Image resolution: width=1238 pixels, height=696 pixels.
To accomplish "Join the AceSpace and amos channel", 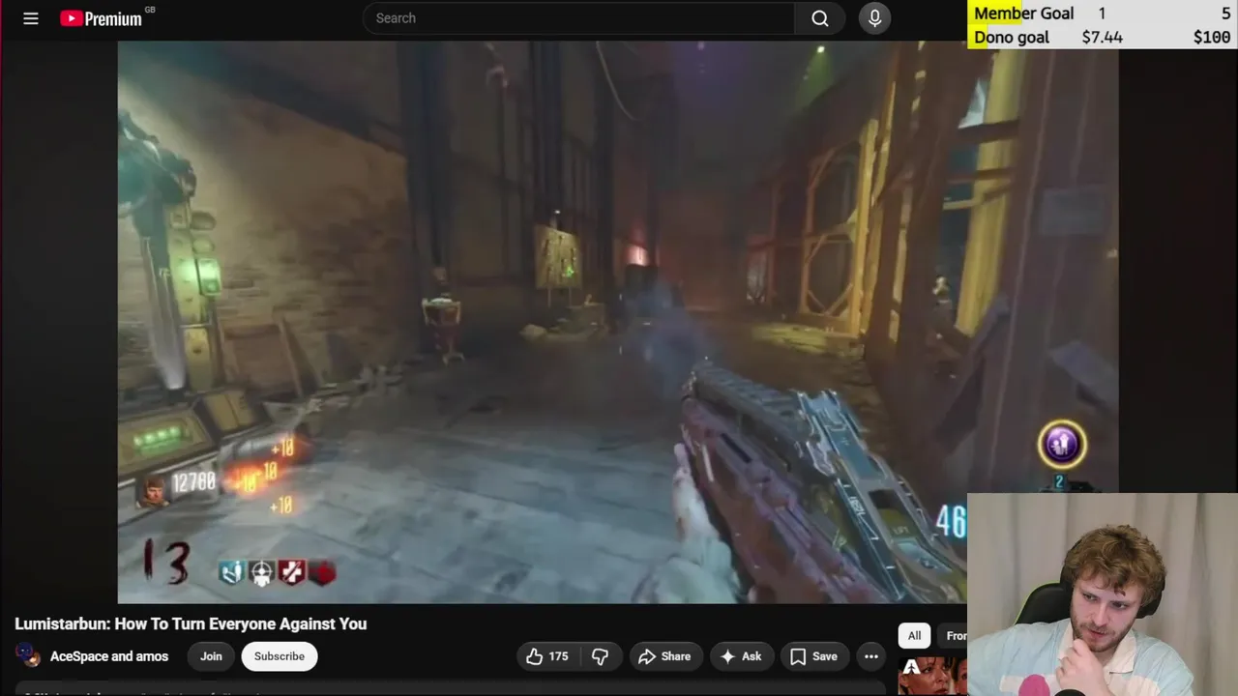I will click(211, 656).
